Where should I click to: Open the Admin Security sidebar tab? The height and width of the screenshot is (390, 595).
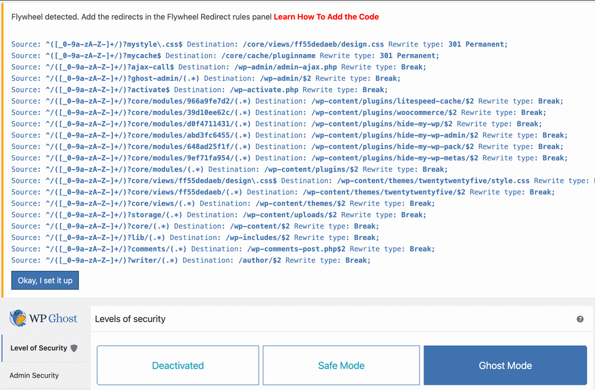[46, 375]
